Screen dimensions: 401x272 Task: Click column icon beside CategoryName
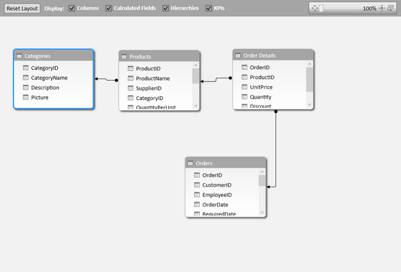[x=25, y=78]
